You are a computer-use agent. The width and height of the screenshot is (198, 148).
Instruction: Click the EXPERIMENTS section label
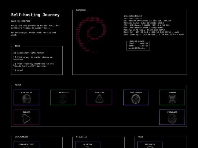tap(22, 137)
